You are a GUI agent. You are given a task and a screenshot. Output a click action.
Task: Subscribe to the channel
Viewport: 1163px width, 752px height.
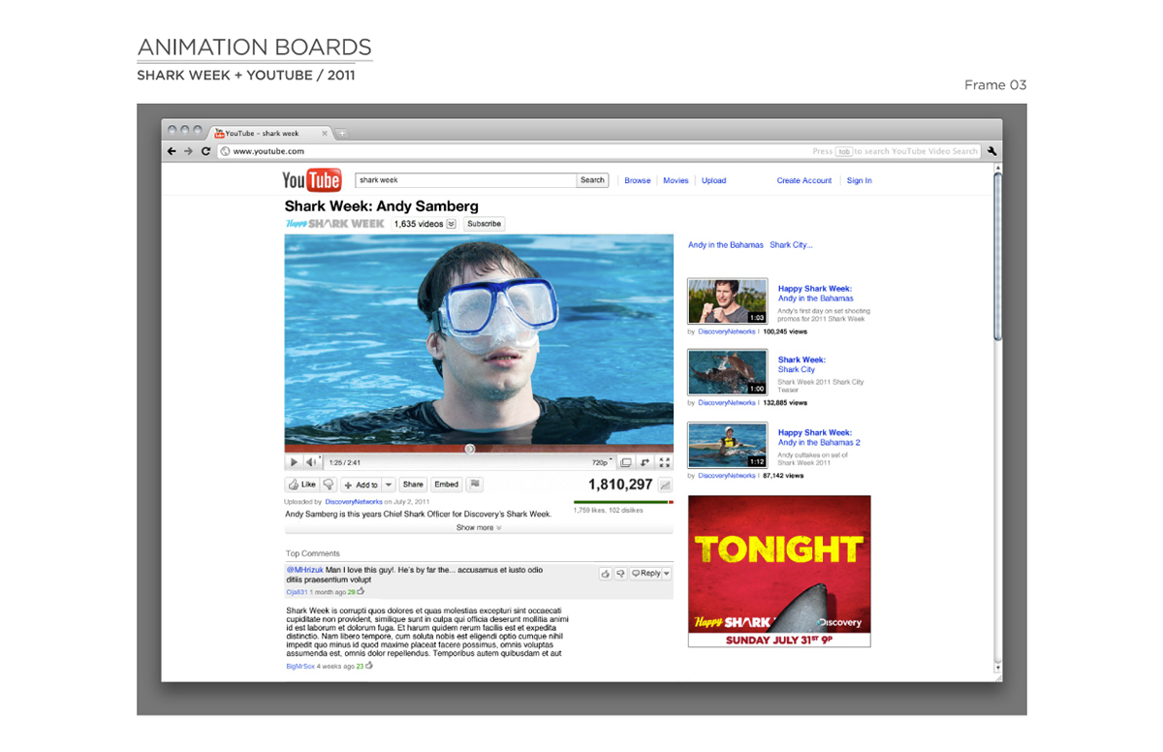click(484, 224)
